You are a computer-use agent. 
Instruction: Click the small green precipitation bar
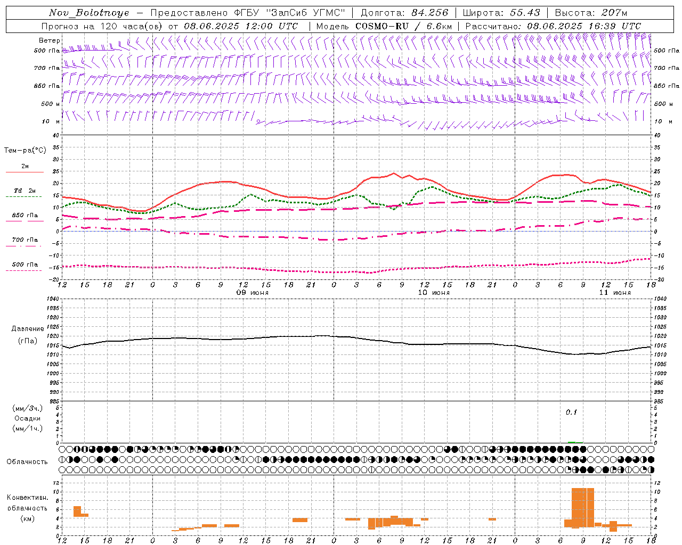[572, 442]
